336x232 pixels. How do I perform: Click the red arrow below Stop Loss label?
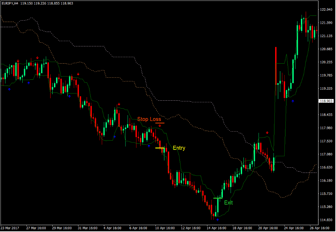[x=160, y=126]
